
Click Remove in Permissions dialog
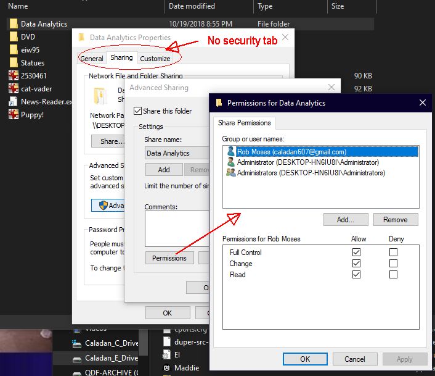click(396, 220)
